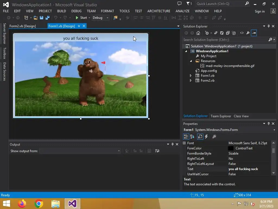Click the New Project toolbar icon

click(26, 18)
